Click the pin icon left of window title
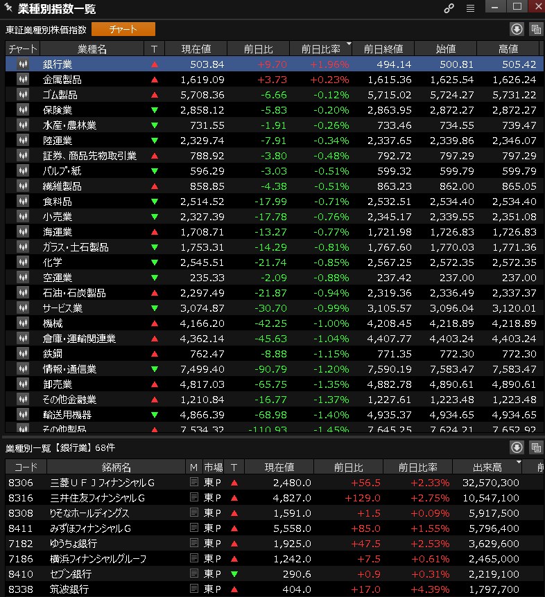The height and width of the screenshot is (597, 545). pyautogui.click(x=8, y=8)
